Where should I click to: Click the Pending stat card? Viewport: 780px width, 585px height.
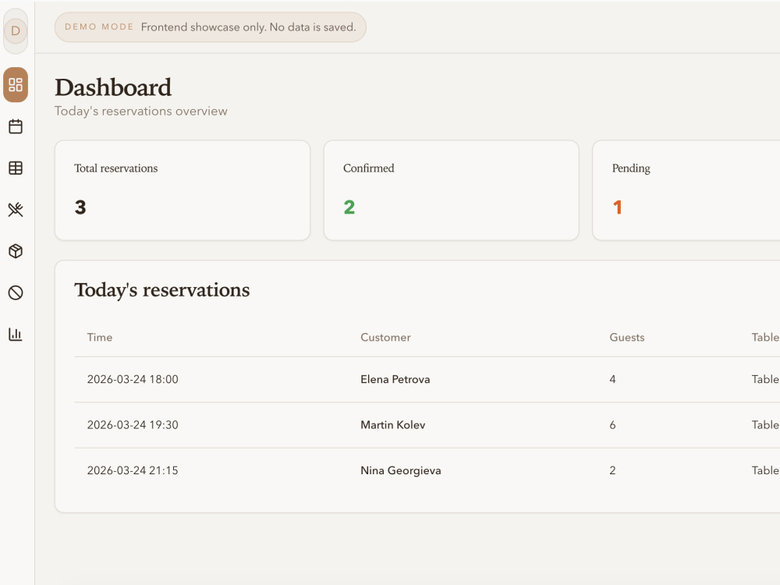click(686, 190)
